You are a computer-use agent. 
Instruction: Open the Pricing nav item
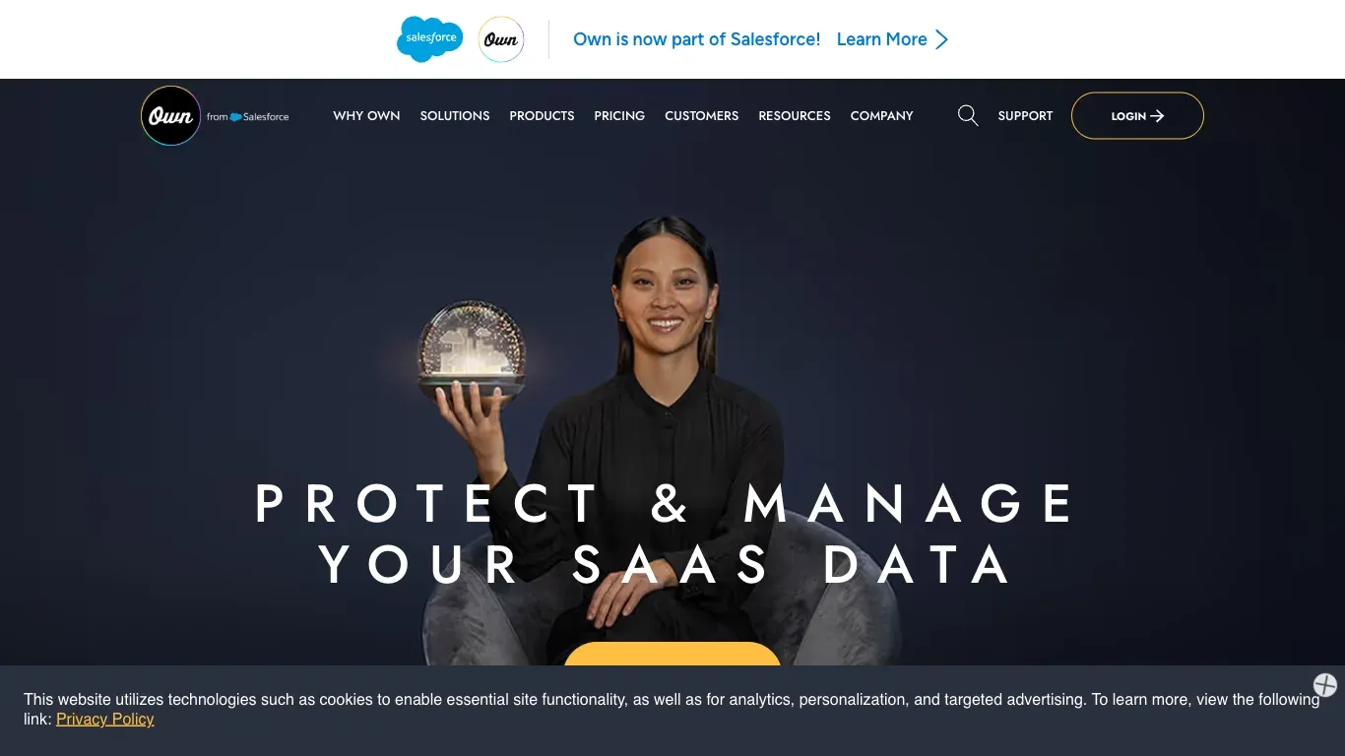coord(619,116)
